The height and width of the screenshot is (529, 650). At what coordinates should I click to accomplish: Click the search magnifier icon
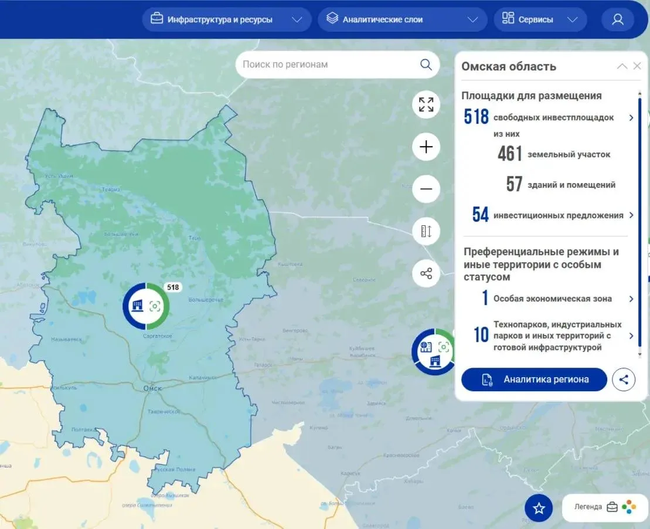[x=426, y=65]
